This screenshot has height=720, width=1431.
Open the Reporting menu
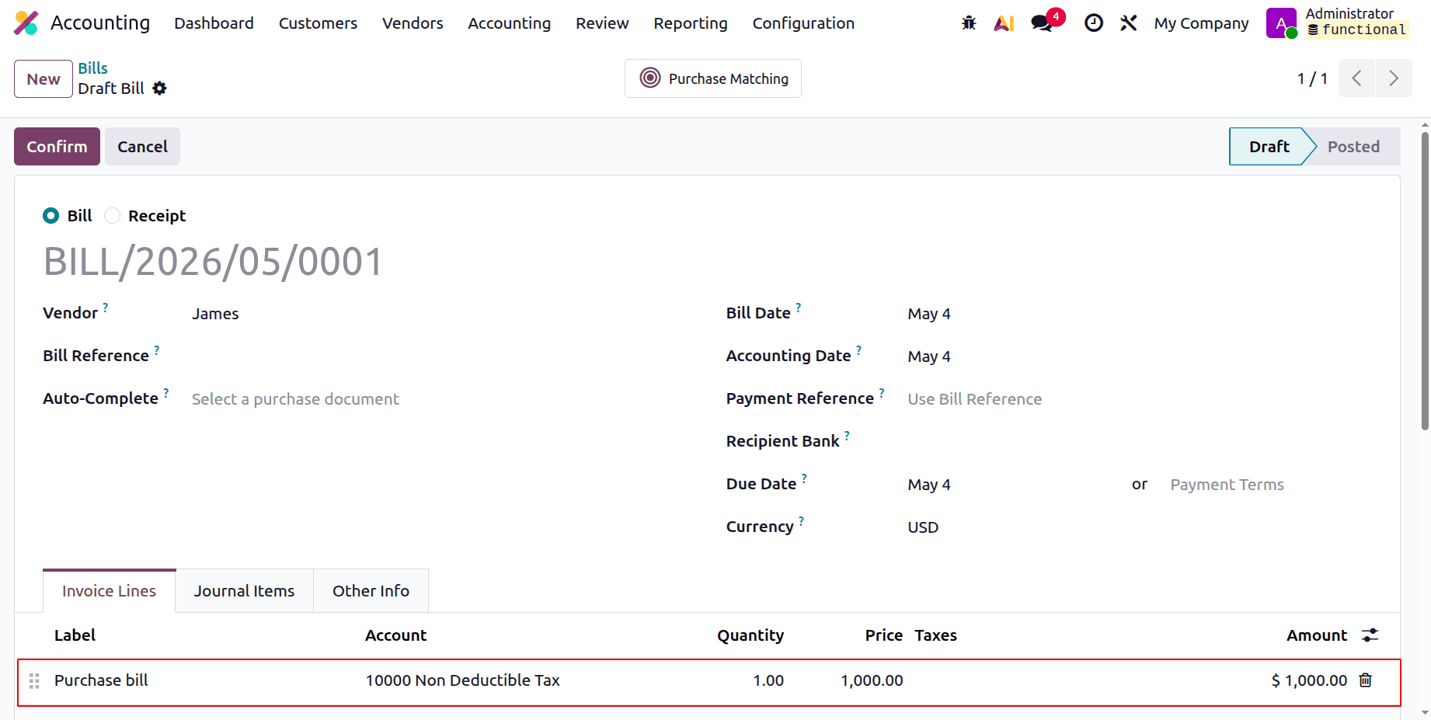pyautogui.click(x=691, y=23)
